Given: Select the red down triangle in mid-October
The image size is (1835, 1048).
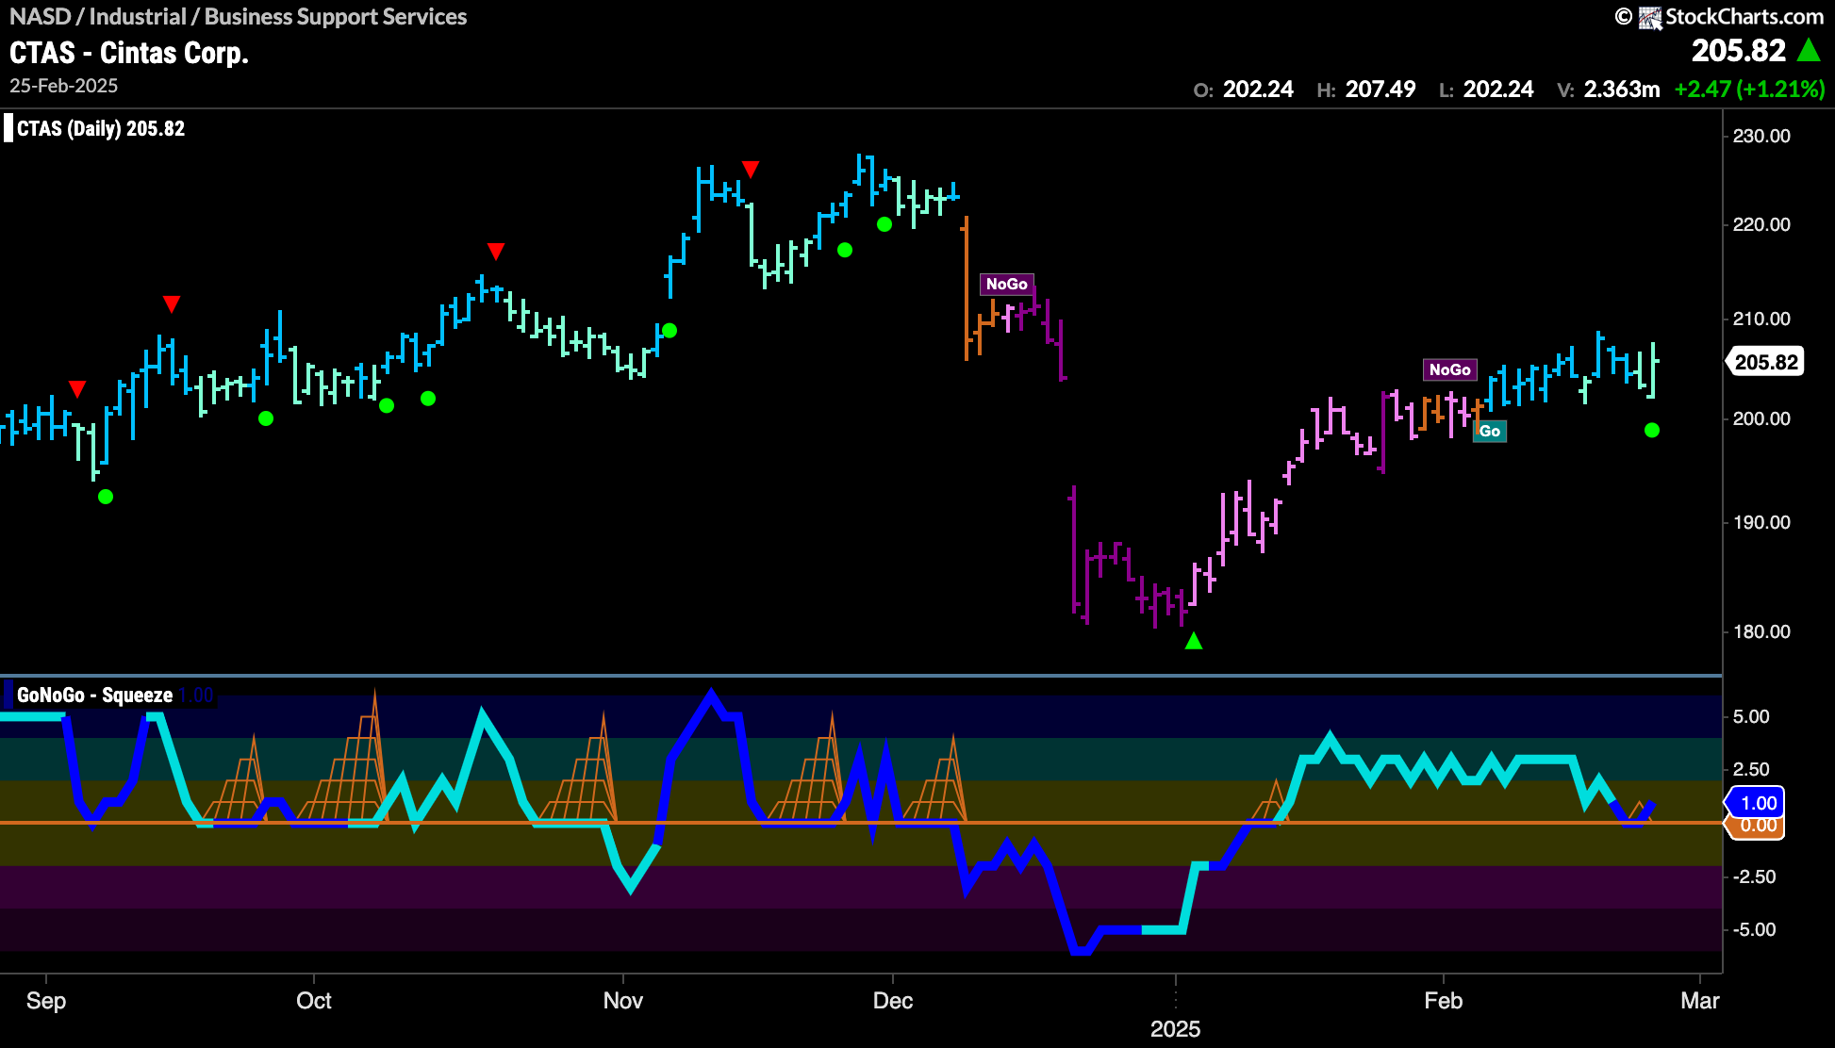Looking at the screenshot, I should tap(496, 252).
